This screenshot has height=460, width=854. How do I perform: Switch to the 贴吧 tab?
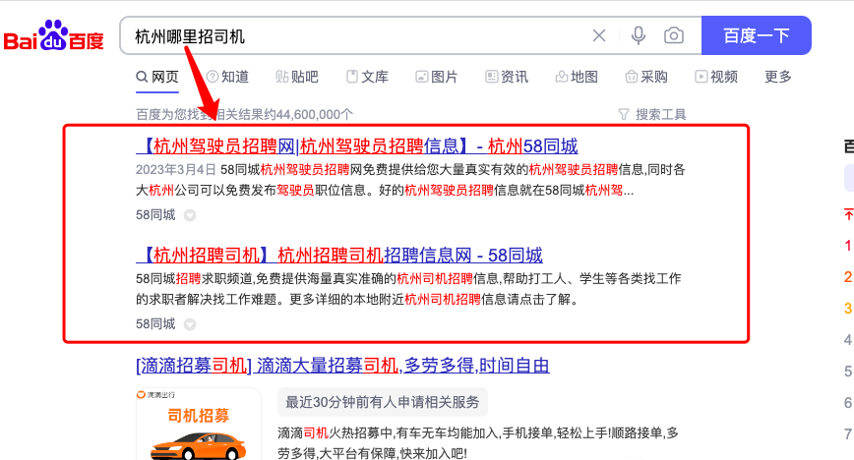pyautogui.click(x=297, y=77)
